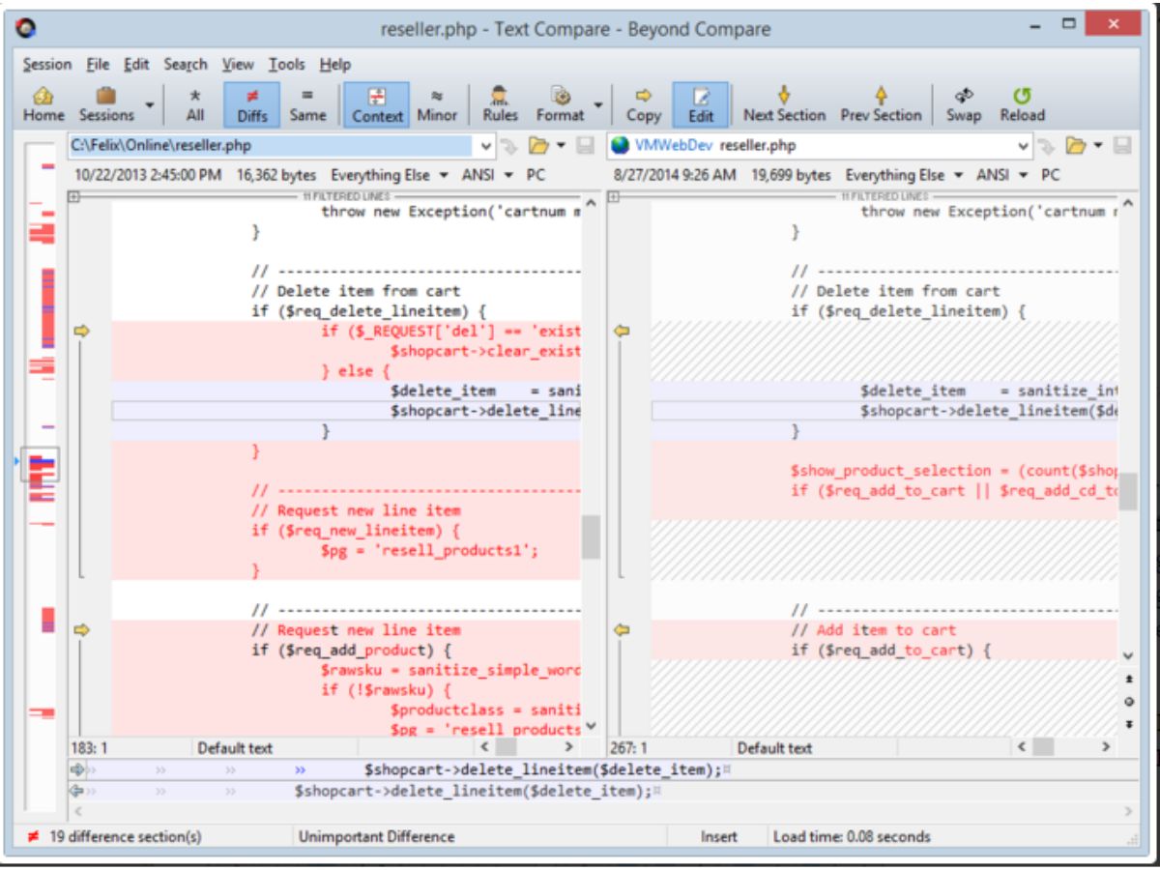Click right pane '// Add item to cart' line

point(874,630)
